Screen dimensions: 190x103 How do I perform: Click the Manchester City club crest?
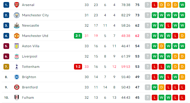[17, 15]
